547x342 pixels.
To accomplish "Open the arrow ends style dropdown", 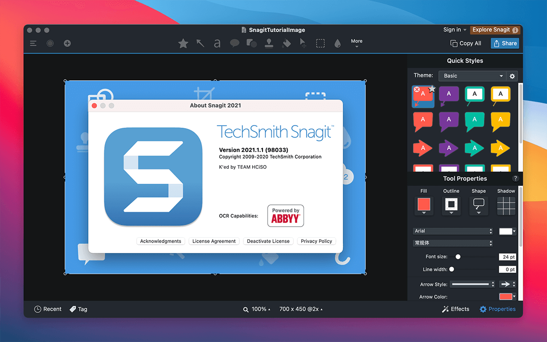I will pyautogui.click(x=508, y=284).
